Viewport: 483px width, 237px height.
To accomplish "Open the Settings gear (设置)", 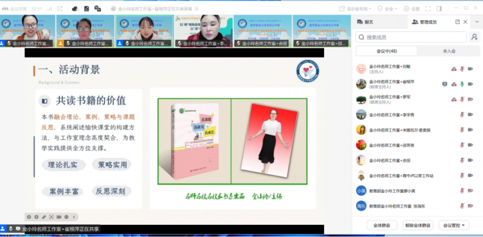I will (x=412, y=9).
